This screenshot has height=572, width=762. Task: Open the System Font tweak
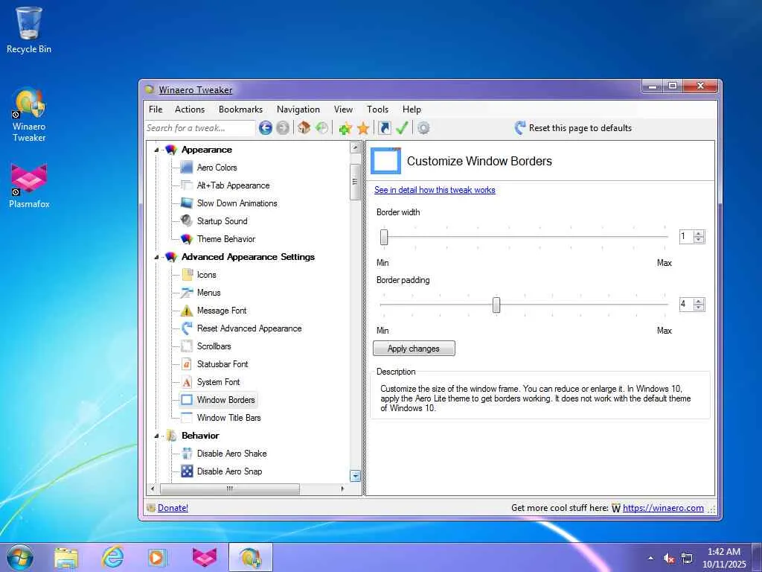(218, 382)
